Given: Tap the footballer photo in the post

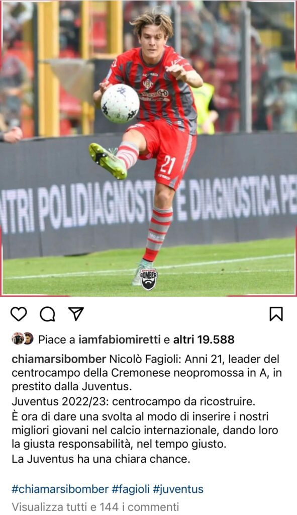Looking at the screenshot, I should click(x=148, y=148).
